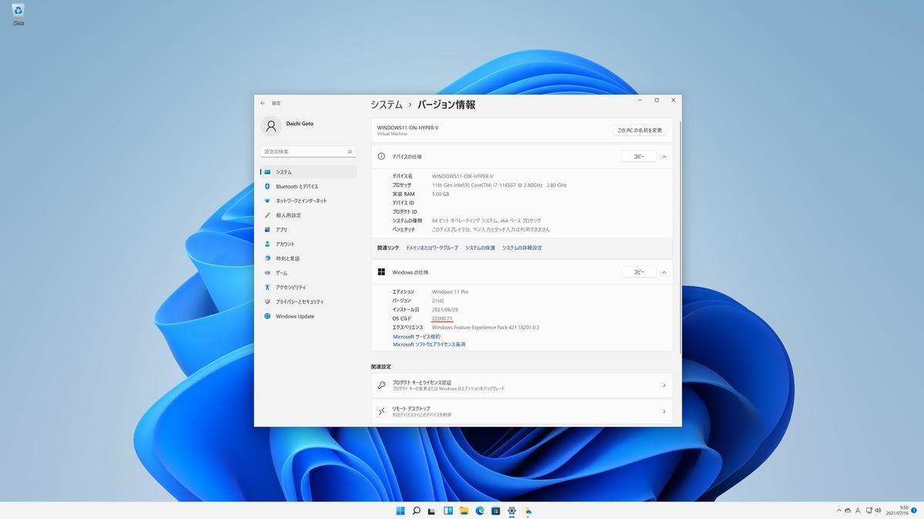Open Bluetooth とデバイス settings
This screenshot has width=924, height=519.
coord(308,187)
